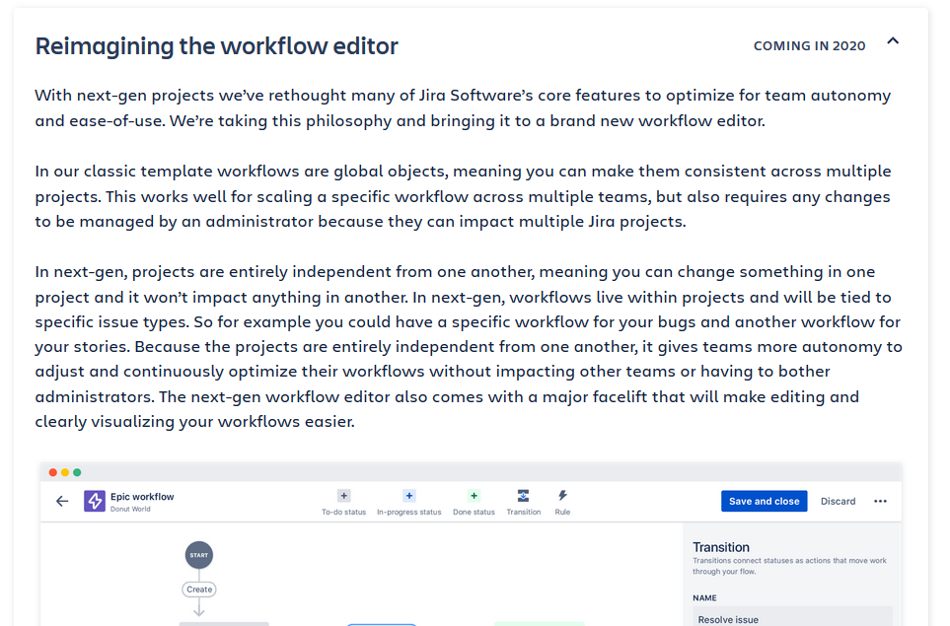Add a Done status
This screenshot has width=950, height=626.
(474, 496)
